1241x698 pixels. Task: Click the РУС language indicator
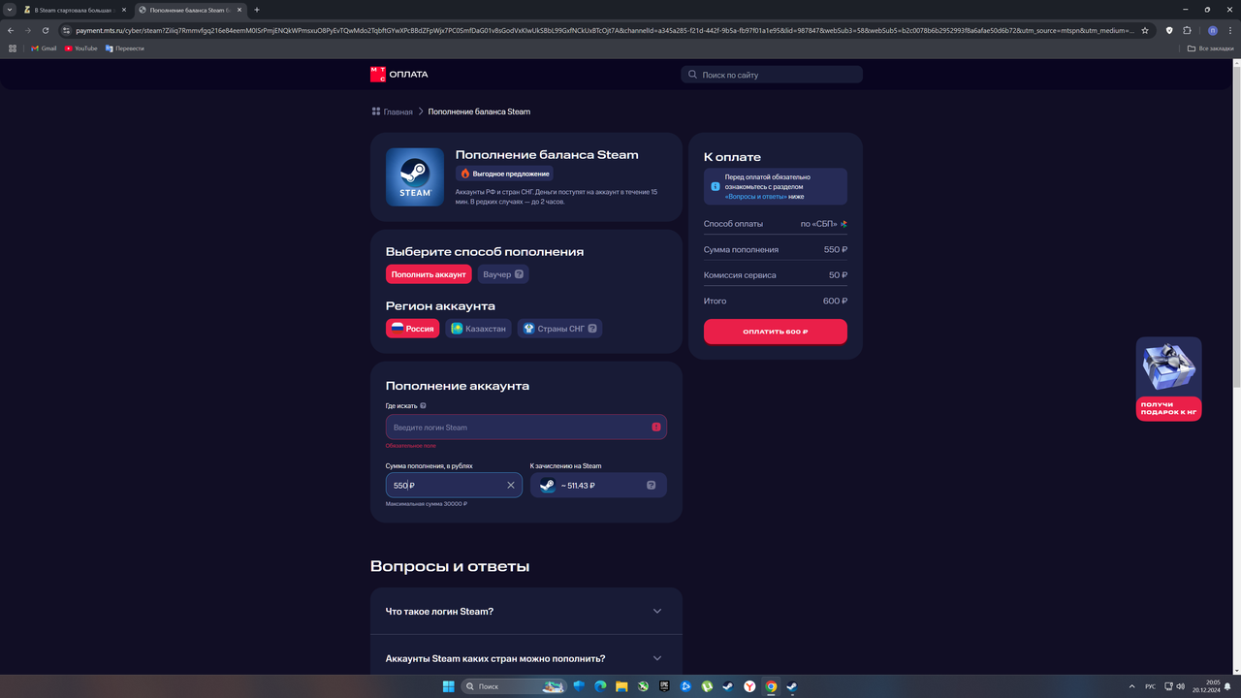tap(1150, 686)
